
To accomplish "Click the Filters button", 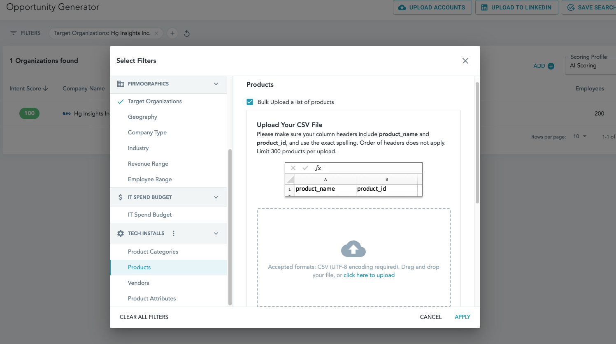I will [26, 33].
